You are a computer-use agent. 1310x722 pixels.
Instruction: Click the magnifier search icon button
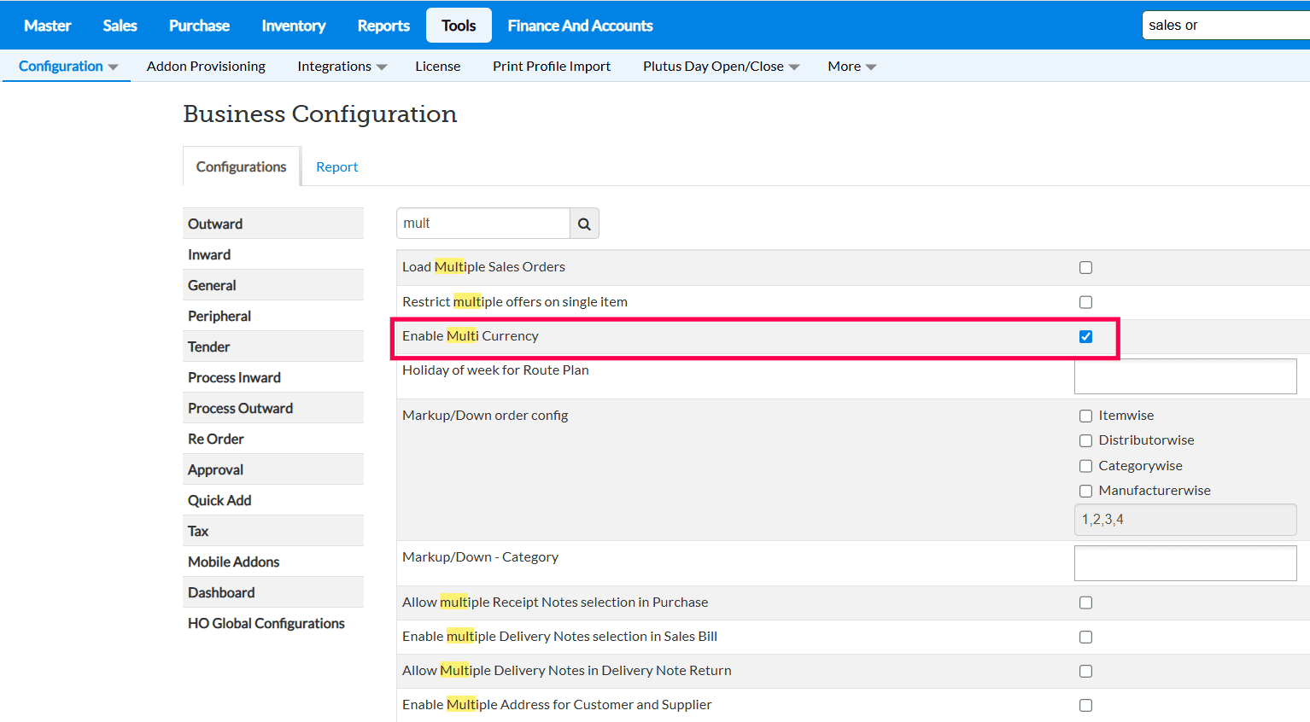pos(584,224)
